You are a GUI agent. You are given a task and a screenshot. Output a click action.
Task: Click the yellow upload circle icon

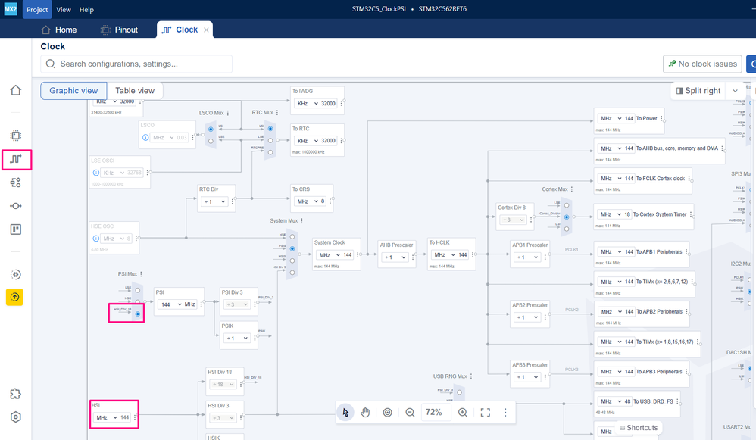(x=15, y=297)
